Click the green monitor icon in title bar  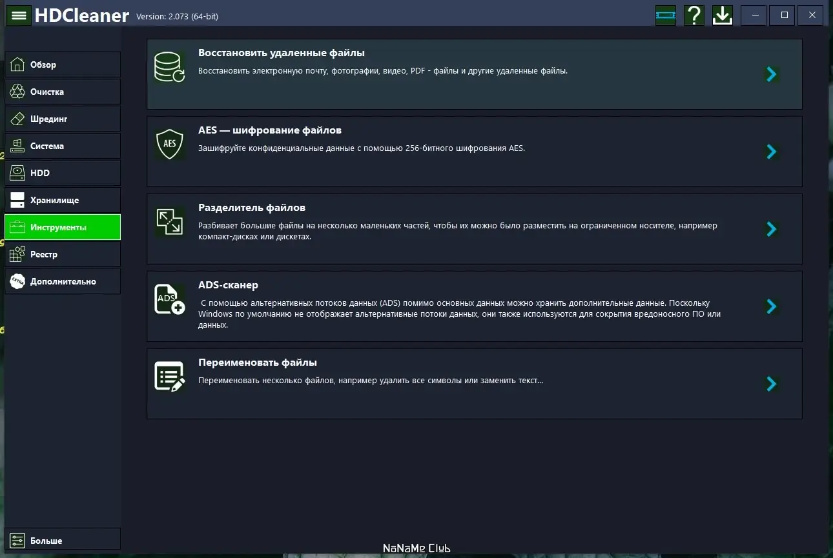click(665, 15)
